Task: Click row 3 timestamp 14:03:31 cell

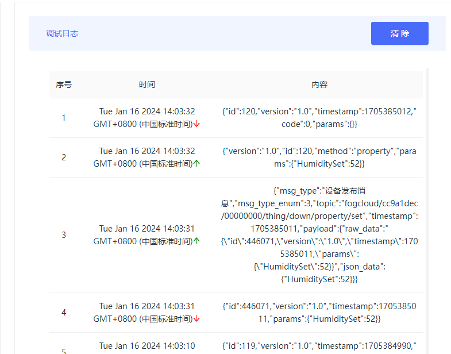Action: click(x=147, y=235)
